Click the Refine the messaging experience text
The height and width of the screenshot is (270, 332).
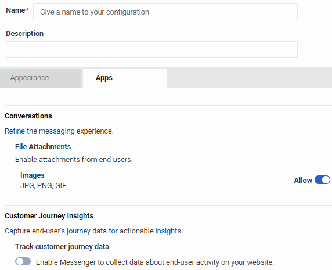[59, 131]
